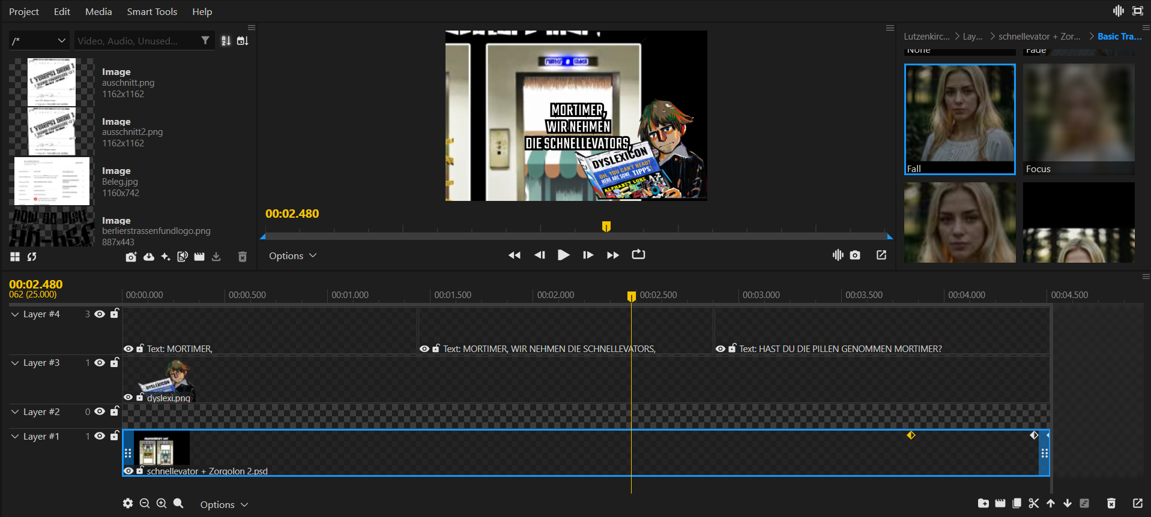Lock Layer #1 track

pos(114,435)
